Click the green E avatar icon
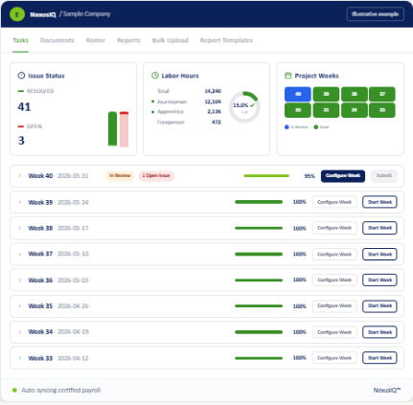Viewport: 413px width, 405px height. 17,14
